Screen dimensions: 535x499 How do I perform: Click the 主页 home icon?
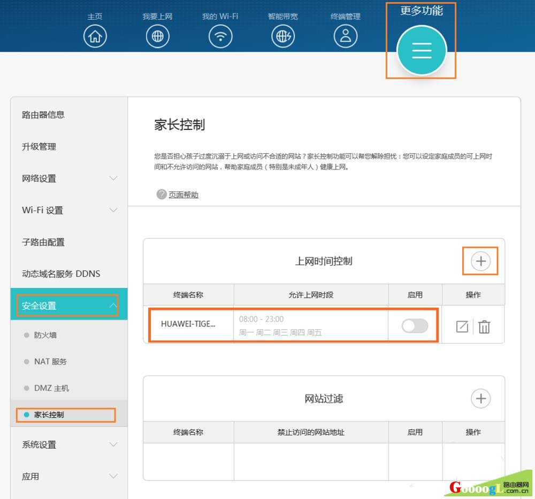coord(95,36)
